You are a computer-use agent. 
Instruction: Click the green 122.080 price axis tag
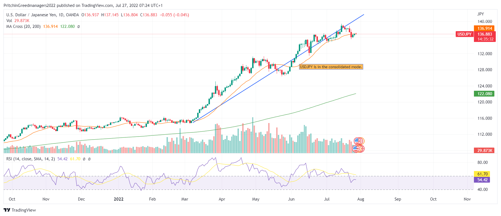[485, 94]
